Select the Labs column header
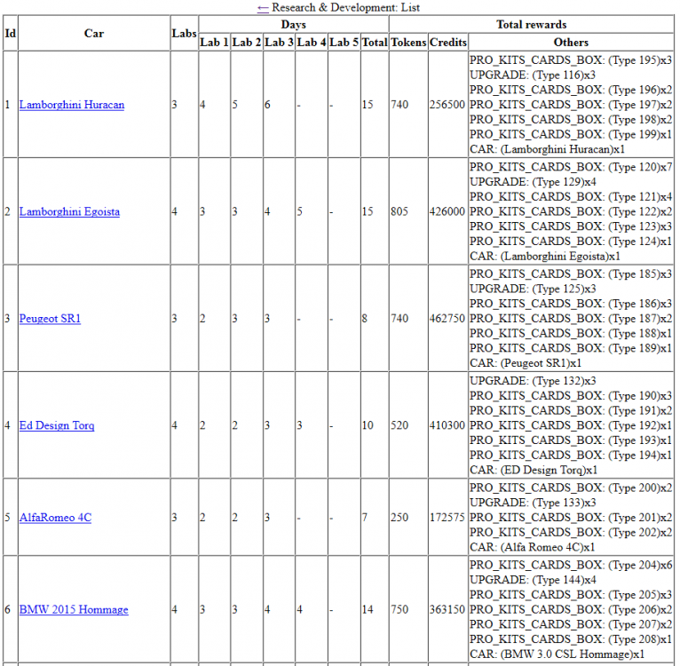 point(184,33)
